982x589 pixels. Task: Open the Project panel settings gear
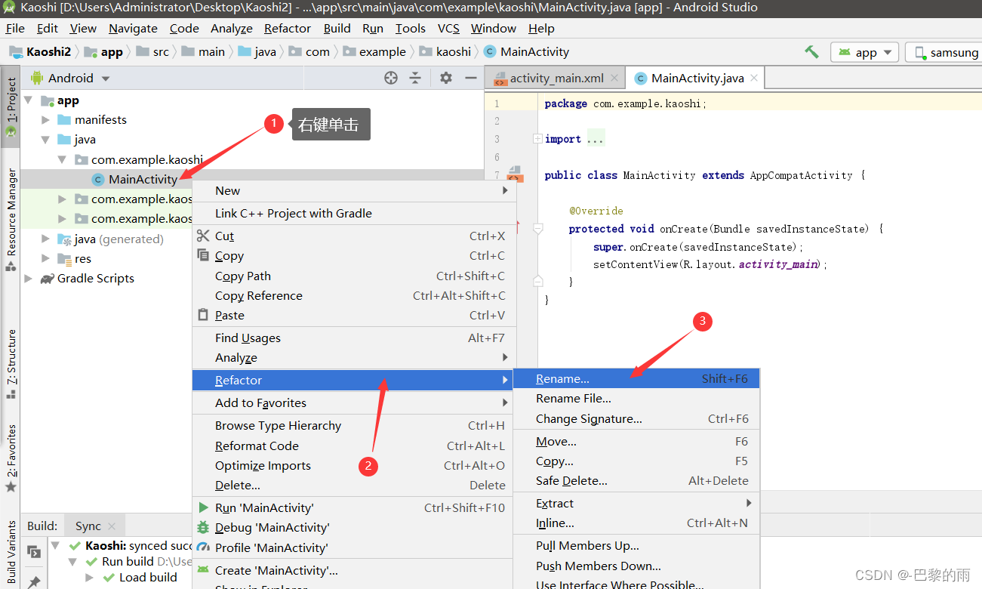pos(446,78)
